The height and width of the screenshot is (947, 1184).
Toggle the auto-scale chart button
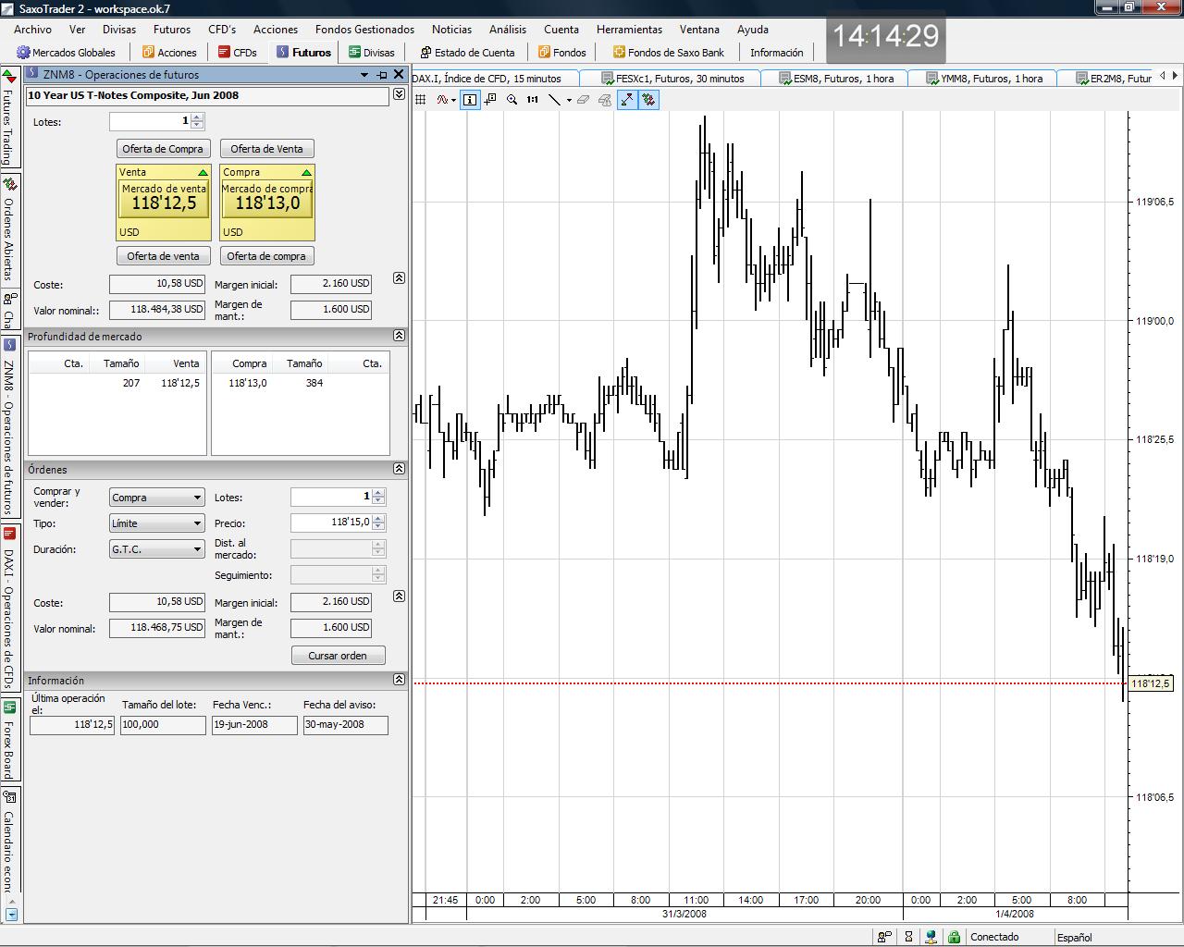click(627, 100)
